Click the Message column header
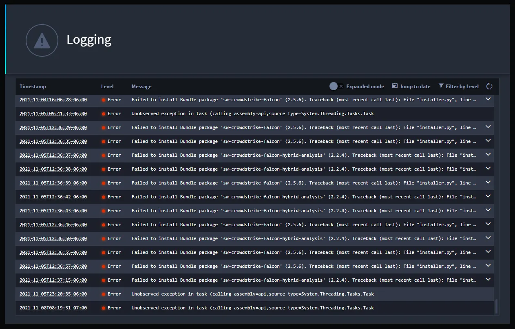Screen dimensions: 515x329 (141, 87)
